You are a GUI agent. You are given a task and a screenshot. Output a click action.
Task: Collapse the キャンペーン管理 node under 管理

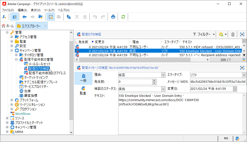click(12, 50)
